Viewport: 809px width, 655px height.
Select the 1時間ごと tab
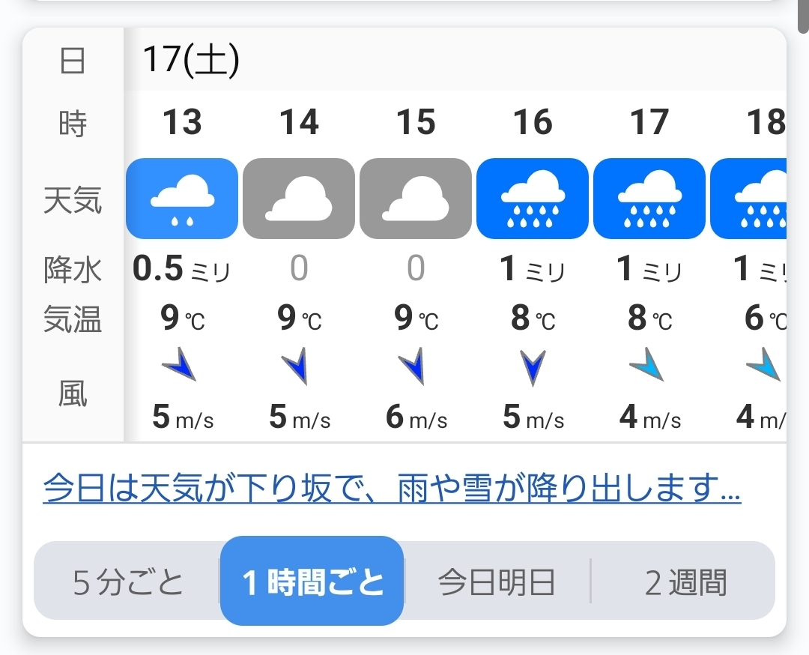[x=312, y=582]
